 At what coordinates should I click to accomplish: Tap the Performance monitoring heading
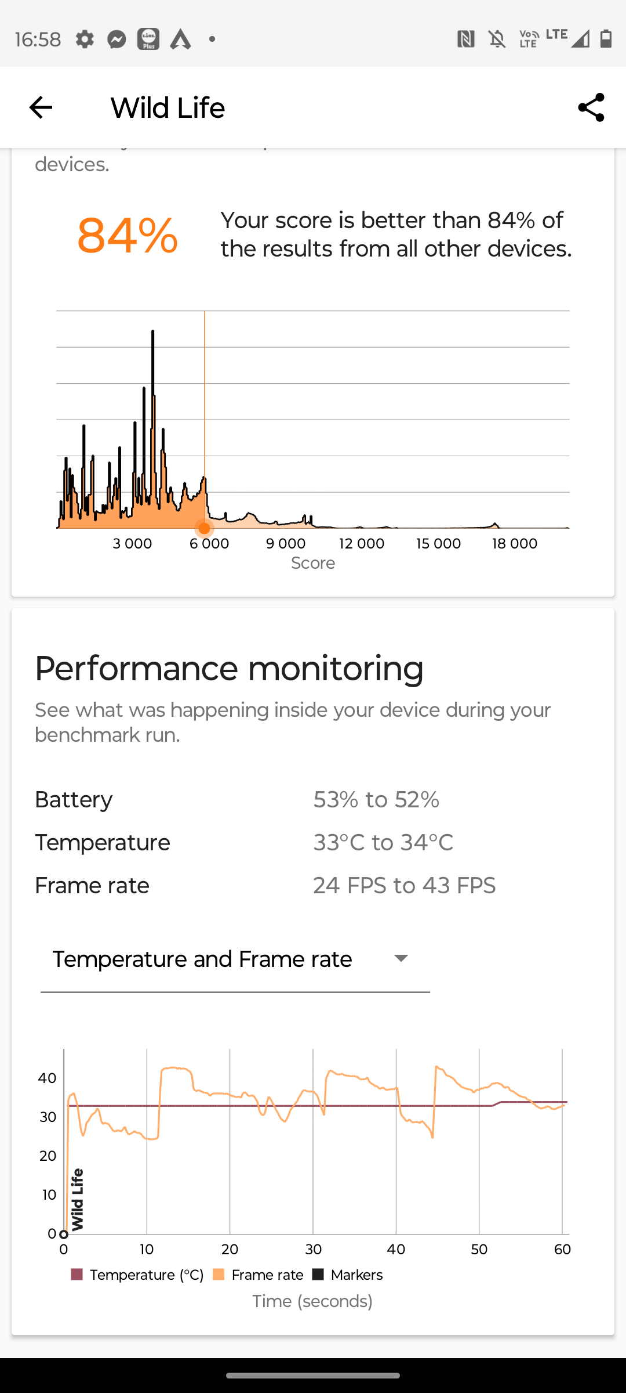tap(229, 668)
